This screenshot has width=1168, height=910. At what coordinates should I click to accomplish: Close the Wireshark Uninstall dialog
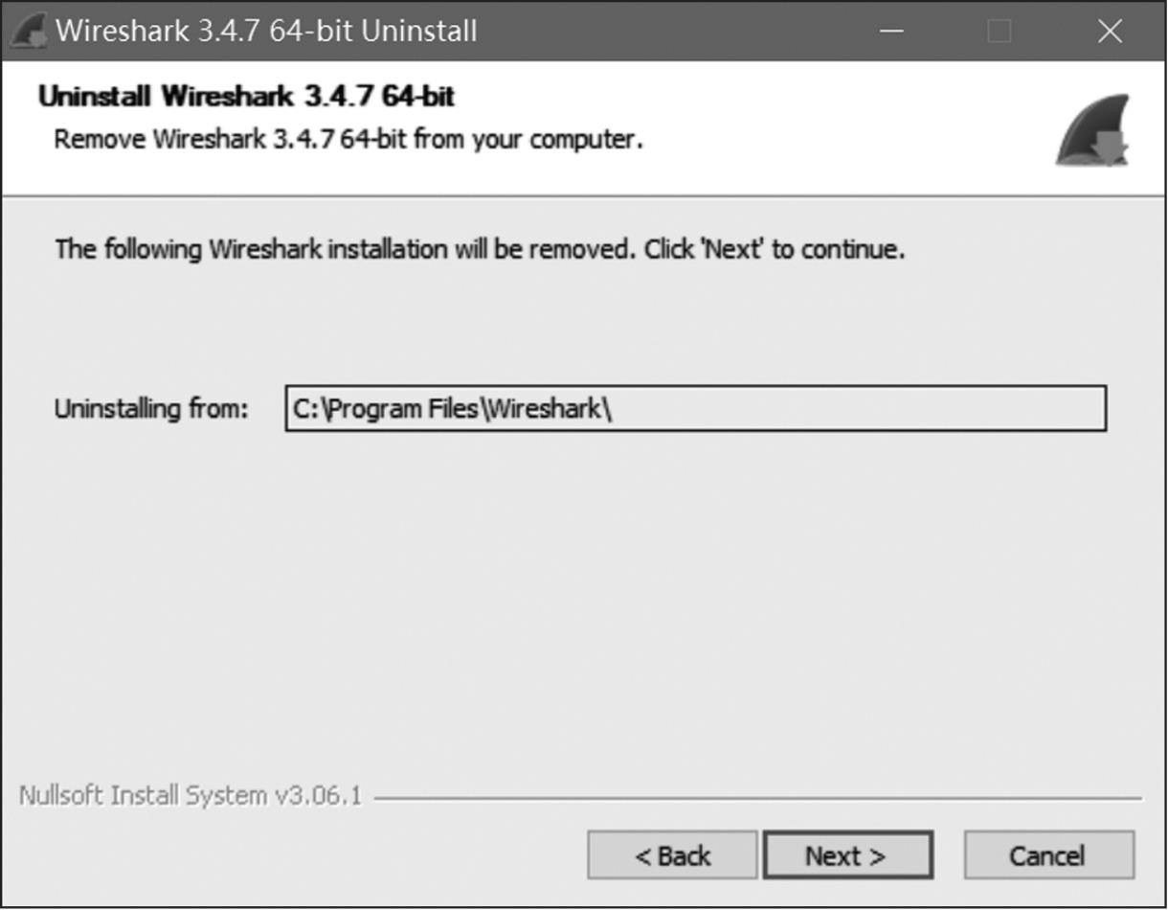coord(1110,32)
